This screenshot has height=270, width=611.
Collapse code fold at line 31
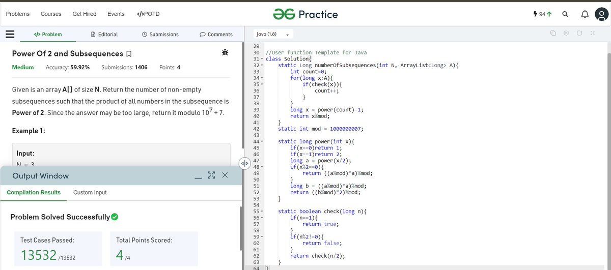coord(262,59)
